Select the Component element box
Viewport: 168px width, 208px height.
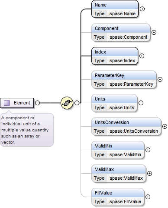121,33
